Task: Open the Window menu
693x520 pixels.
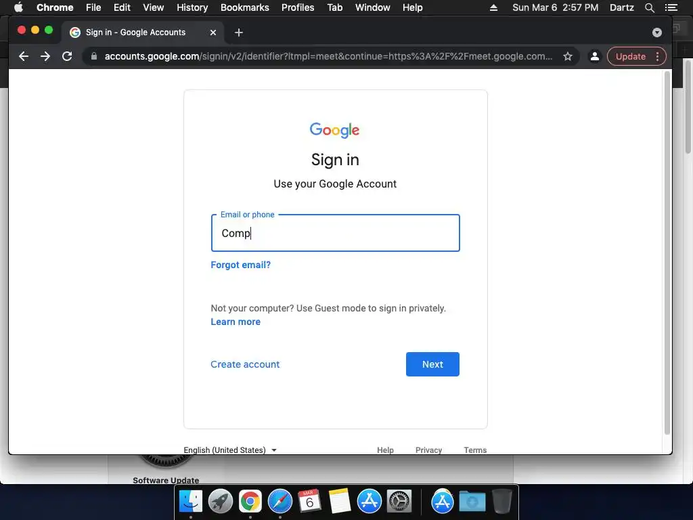Action: 373,7
